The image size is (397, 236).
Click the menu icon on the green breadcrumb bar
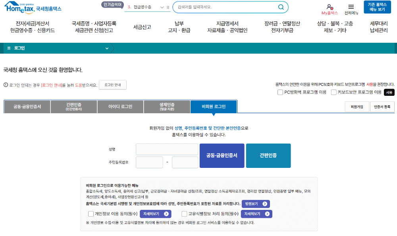(x=8, y=48)
